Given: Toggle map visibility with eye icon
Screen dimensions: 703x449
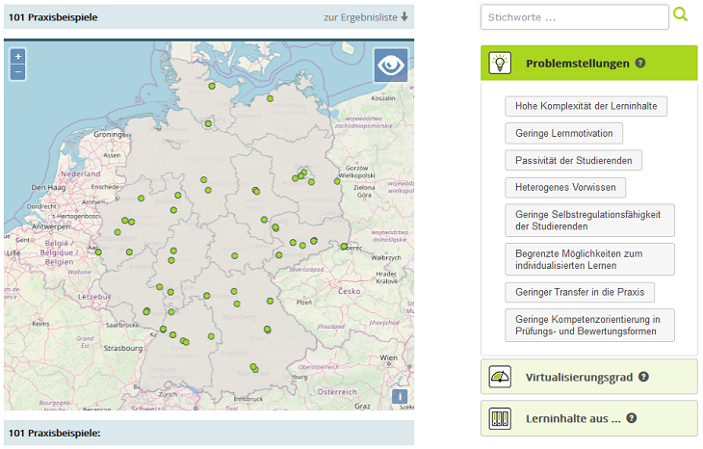Looking at the screenshot, I should pyautogui.click(x=390, y=65).
